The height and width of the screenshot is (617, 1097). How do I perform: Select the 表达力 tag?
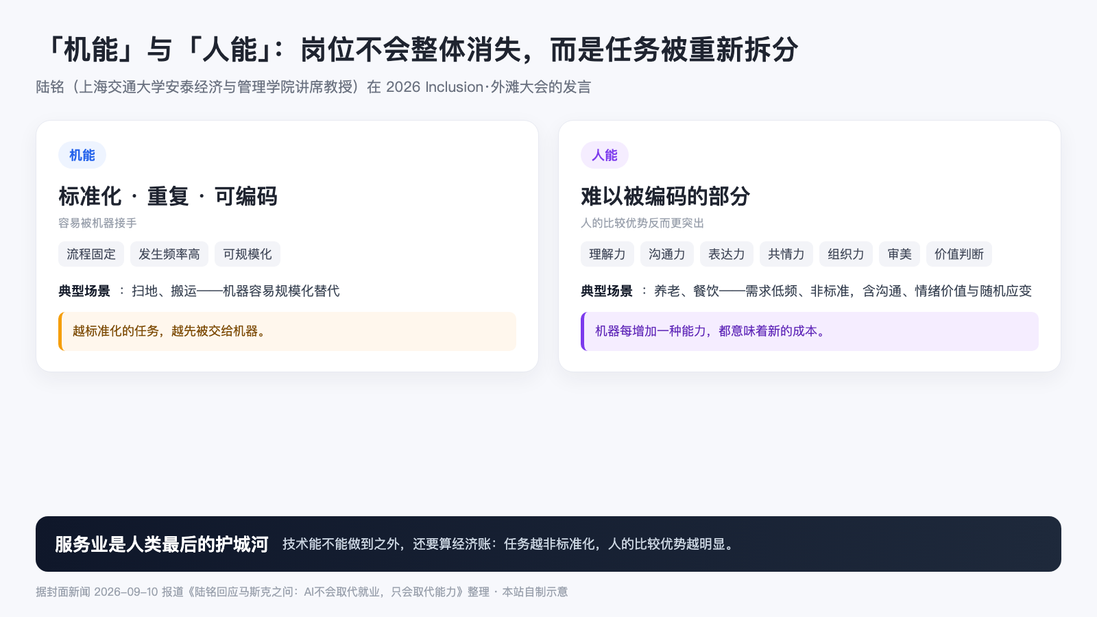(x=727, y=254)
